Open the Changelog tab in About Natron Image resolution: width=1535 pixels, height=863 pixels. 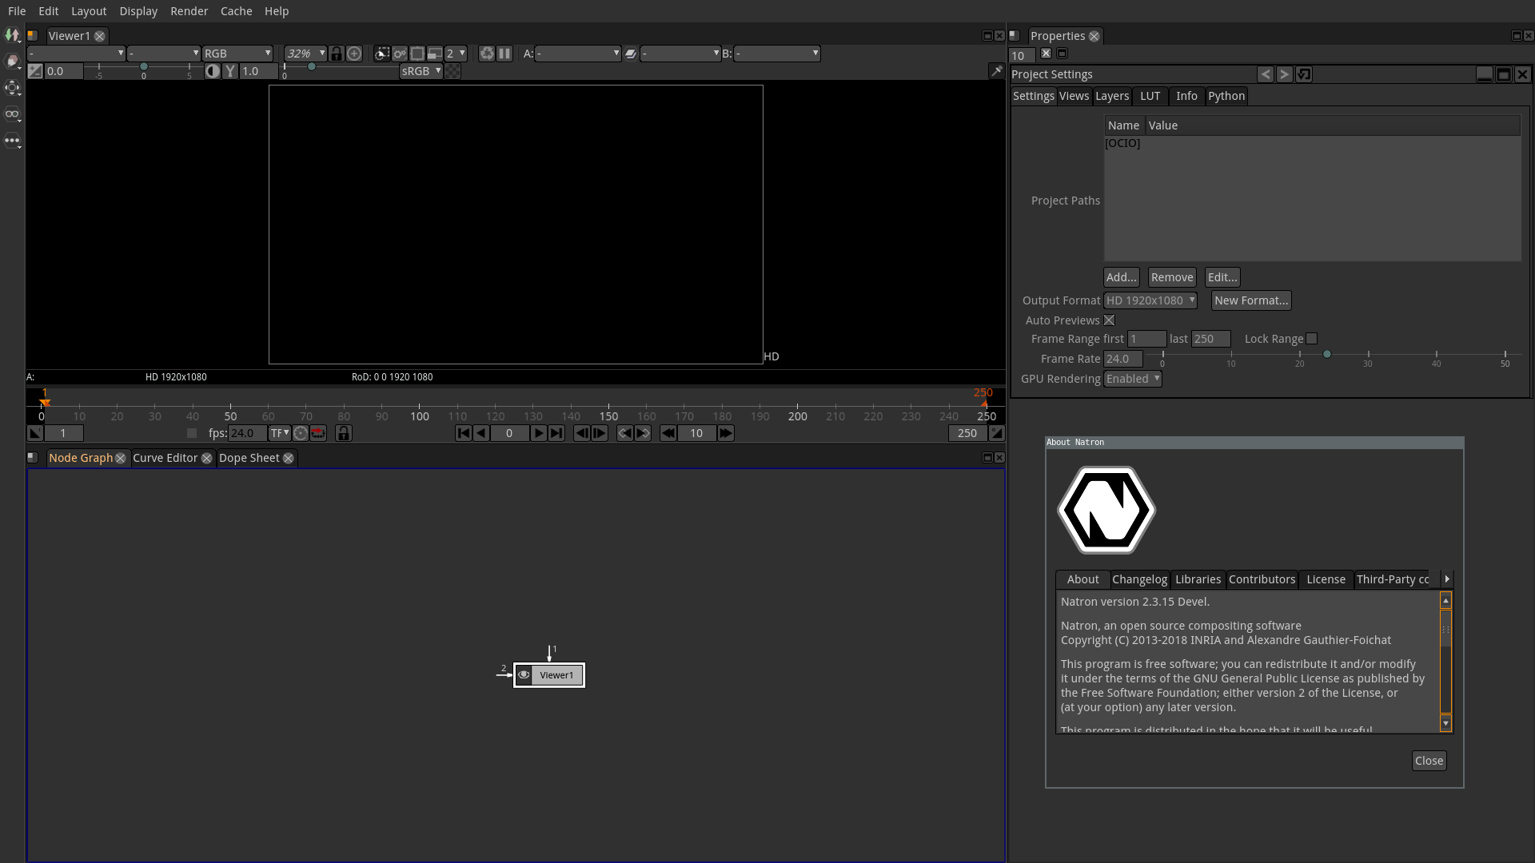(1139, 579)
